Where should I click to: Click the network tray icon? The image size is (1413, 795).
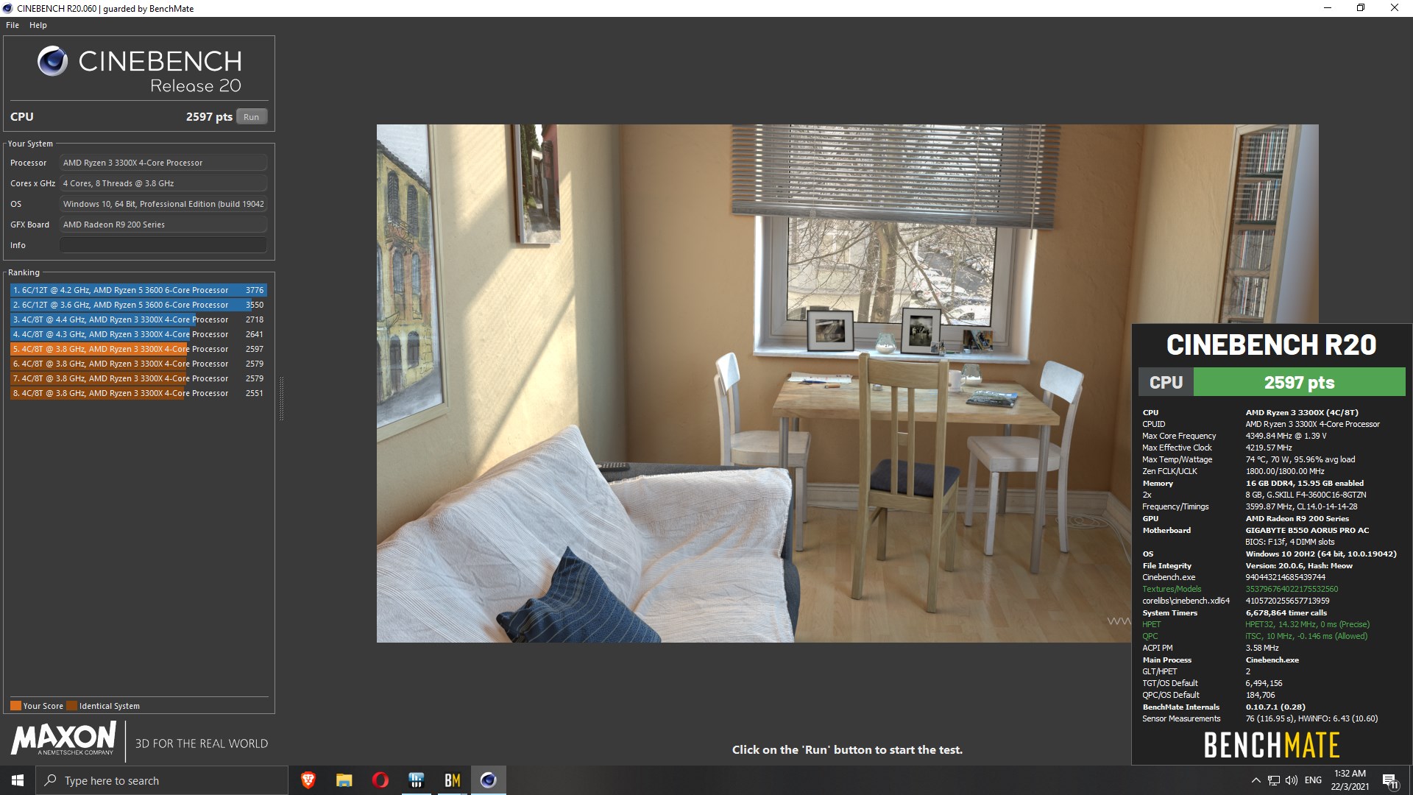point(1273,780)
